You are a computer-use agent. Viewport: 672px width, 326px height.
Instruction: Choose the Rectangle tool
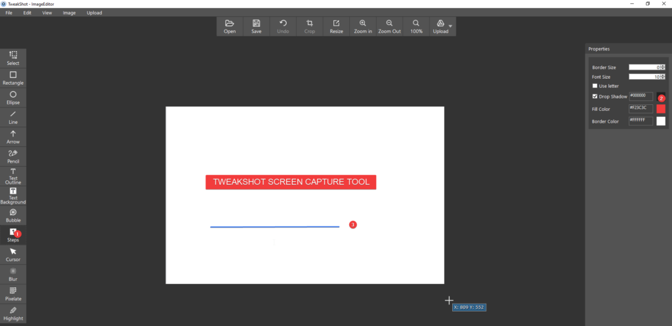(13, 78)
